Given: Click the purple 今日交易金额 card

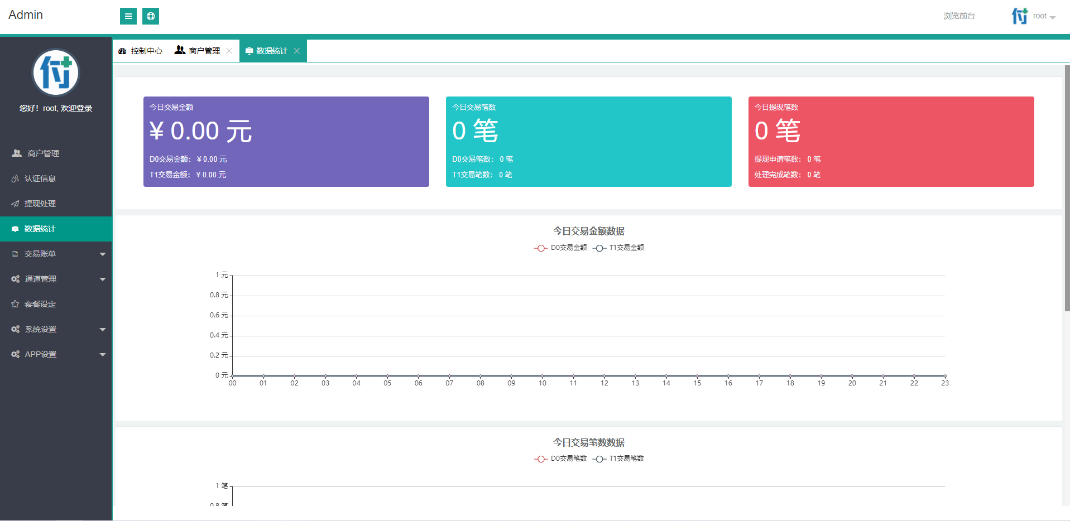Looking at the screenshot, I should [286, 142].
